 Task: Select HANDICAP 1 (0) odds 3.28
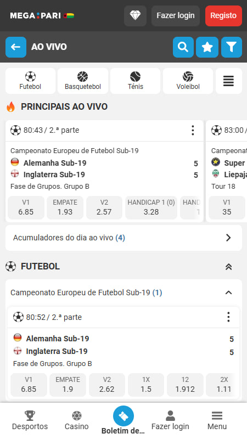coord(151,207)
